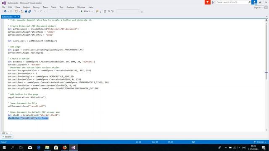Click the page icon after Find in Files
This screenshot has width=269, height=151.
(x=105, y=11)
